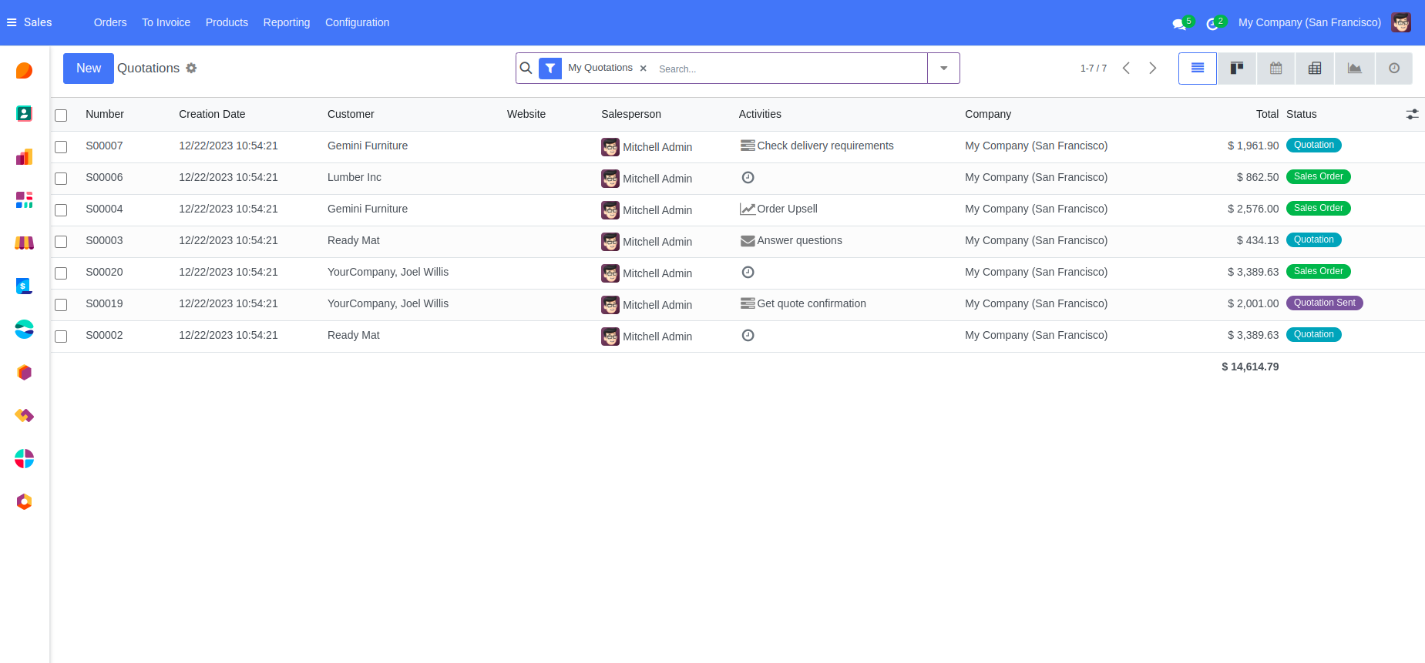Switch to the Pivot table view

pos(1315,69)
